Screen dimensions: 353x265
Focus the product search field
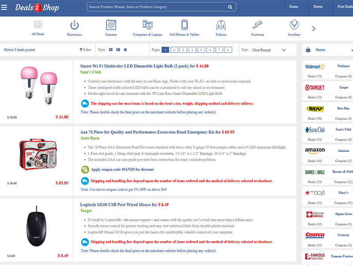[161, 7]
